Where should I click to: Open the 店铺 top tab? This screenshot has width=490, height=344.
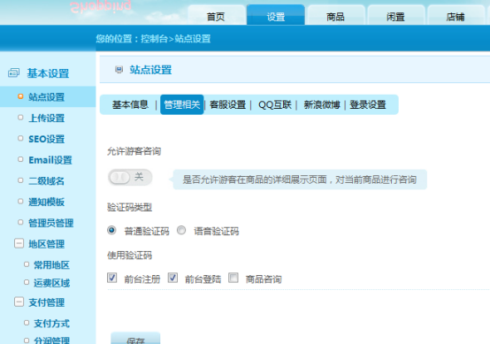[x=456, y=16]
